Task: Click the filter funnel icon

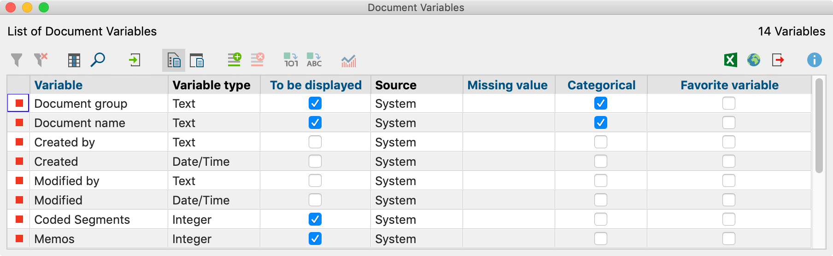Action: click(x=17, y=60)
